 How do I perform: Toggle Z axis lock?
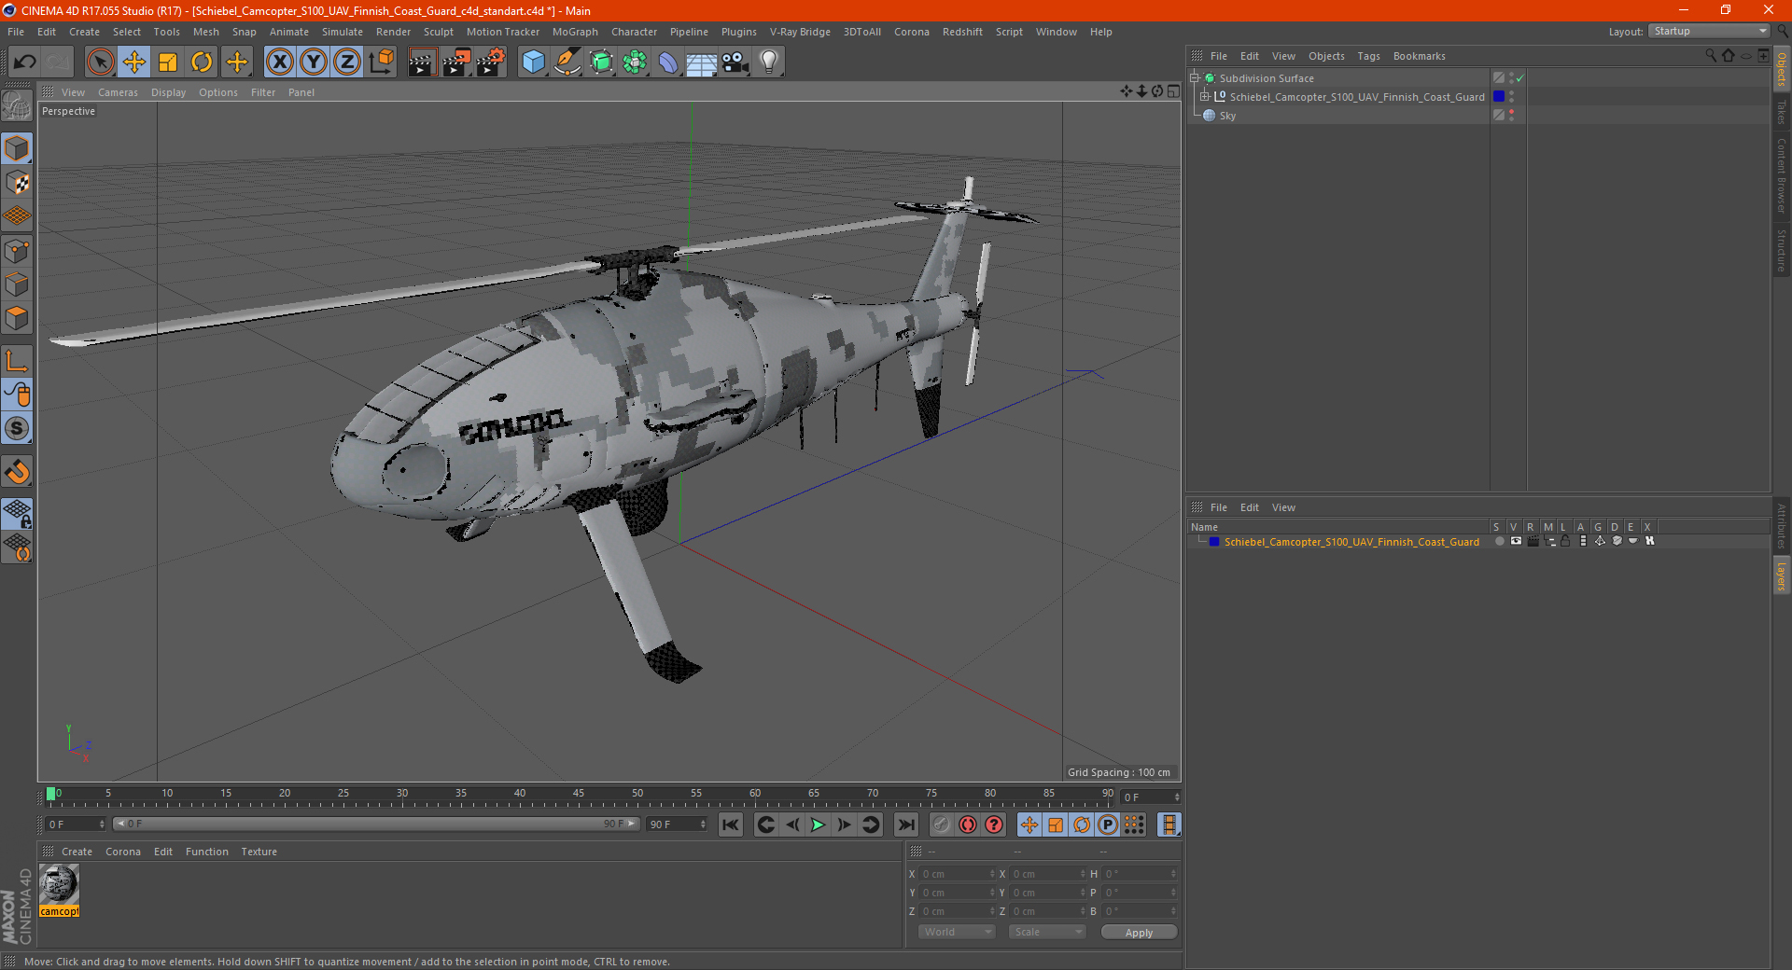[347, 62]
